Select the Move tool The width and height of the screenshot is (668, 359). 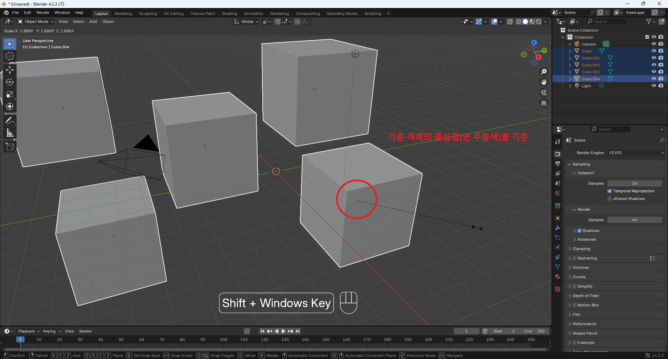coord(10,70)
